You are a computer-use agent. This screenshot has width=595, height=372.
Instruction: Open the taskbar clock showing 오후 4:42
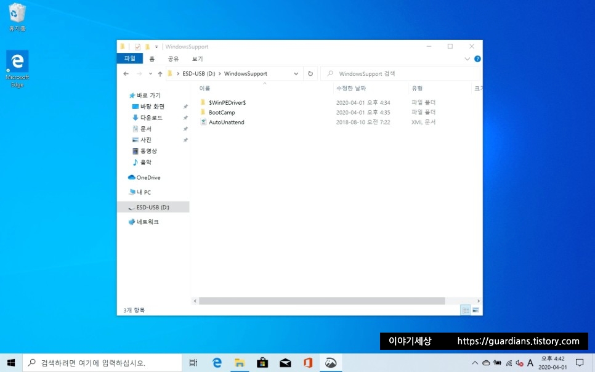pos(552,363)
